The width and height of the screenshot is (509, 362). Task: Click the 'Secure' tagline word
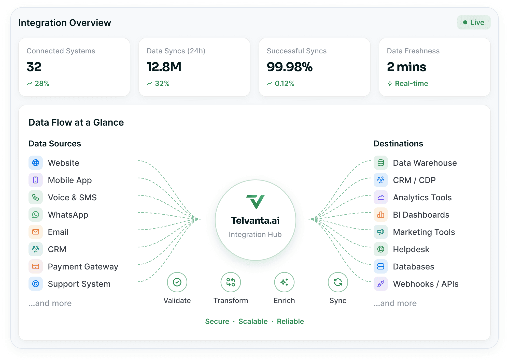tap(217, 321)
